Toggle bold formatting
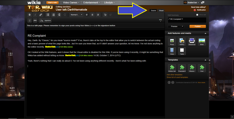Image resolution: width=234 pixels, height=119 pixels. tap(30, 15)
